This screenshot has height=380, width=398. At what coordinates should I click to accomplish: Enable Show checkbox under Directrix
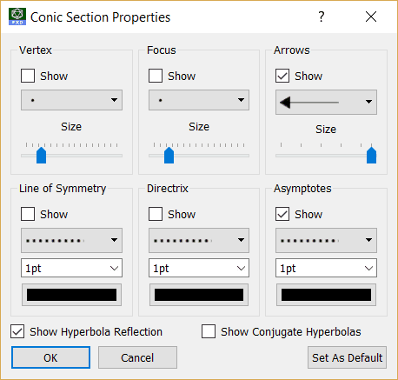(x=156, y=214)
